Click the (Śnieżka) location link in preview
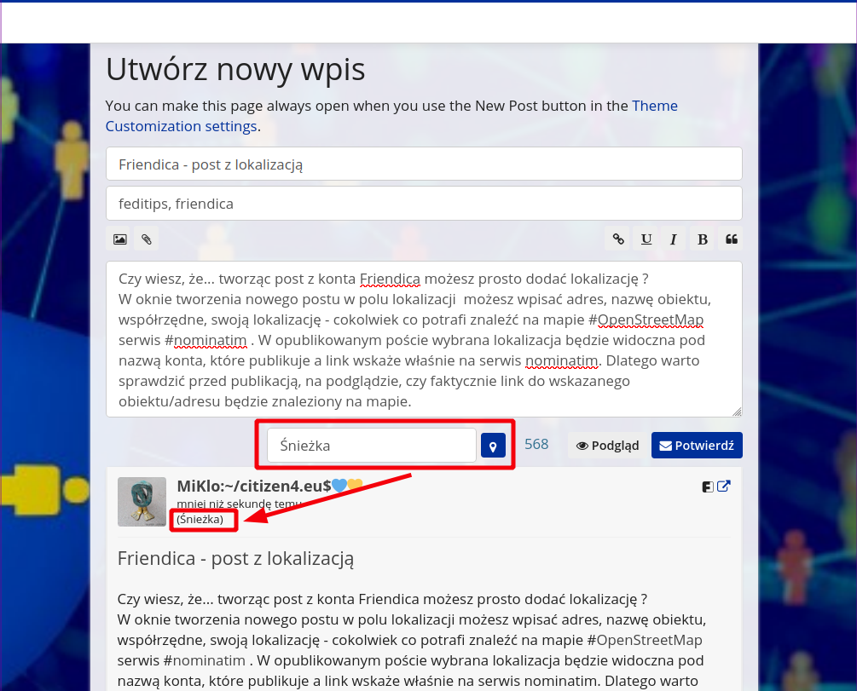 click(200, 519)
